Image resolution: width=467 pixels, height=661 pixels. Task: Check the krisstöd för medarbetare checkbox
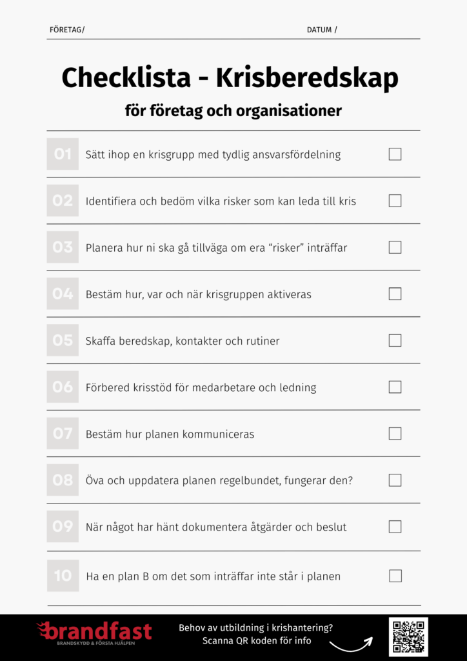click(395, 387)
